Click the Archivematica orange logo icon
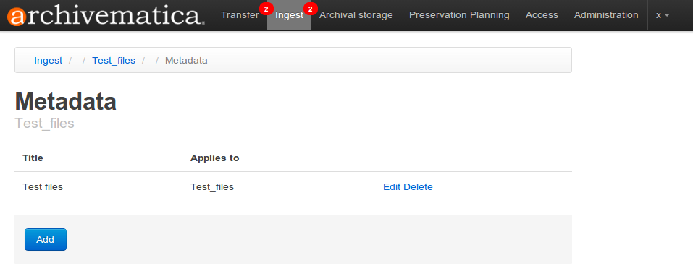This screenshot has width=693, height=276. 17,17
